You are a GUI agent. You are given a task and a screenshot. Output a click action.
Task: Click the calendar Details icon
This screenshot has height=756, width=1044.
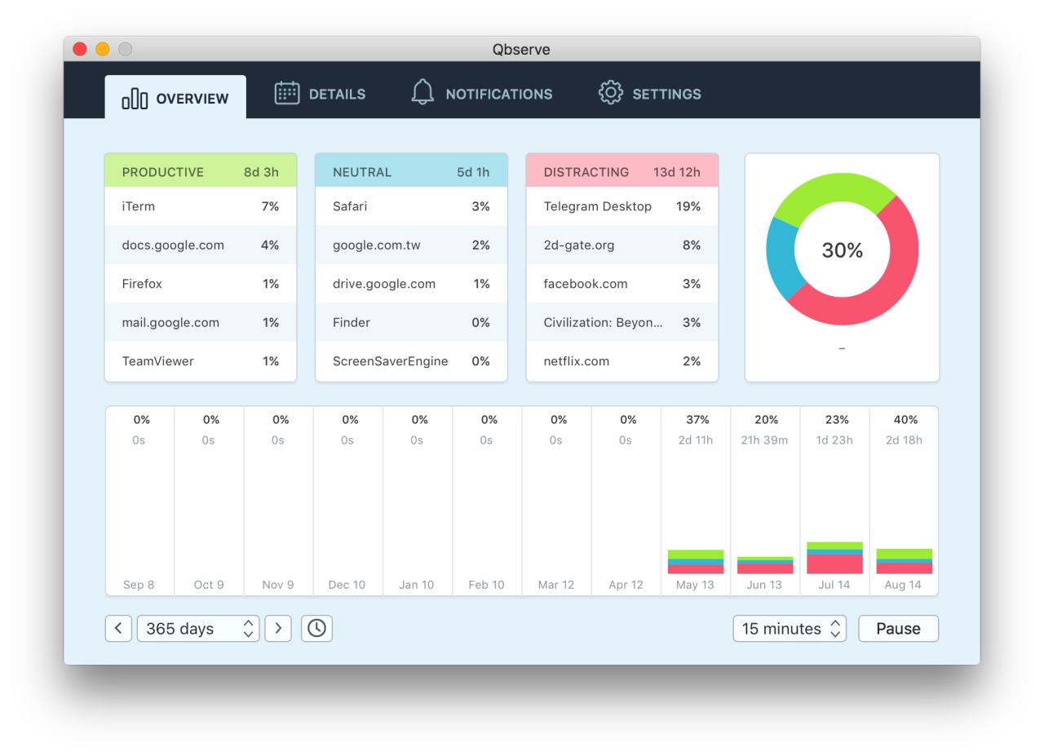click(287, 94)
